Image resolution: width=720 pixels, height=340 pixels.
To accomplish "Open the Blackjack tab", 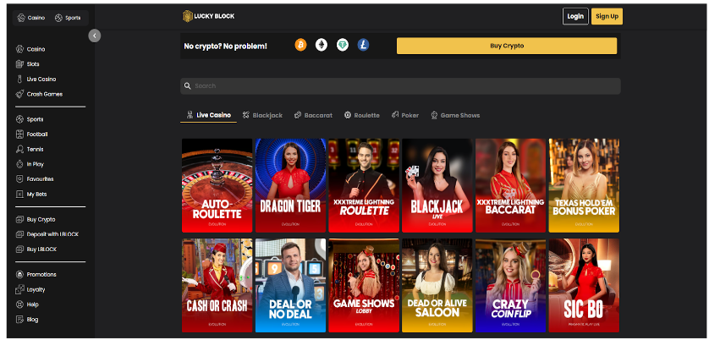I will tap(262, 115).
